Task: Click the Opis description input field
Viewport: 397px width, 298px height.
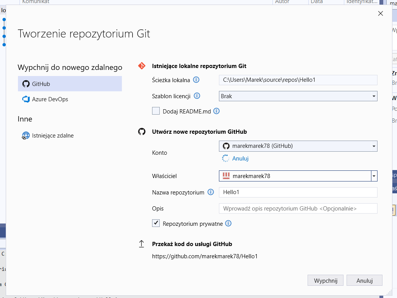Action: (x=298, y=209)
